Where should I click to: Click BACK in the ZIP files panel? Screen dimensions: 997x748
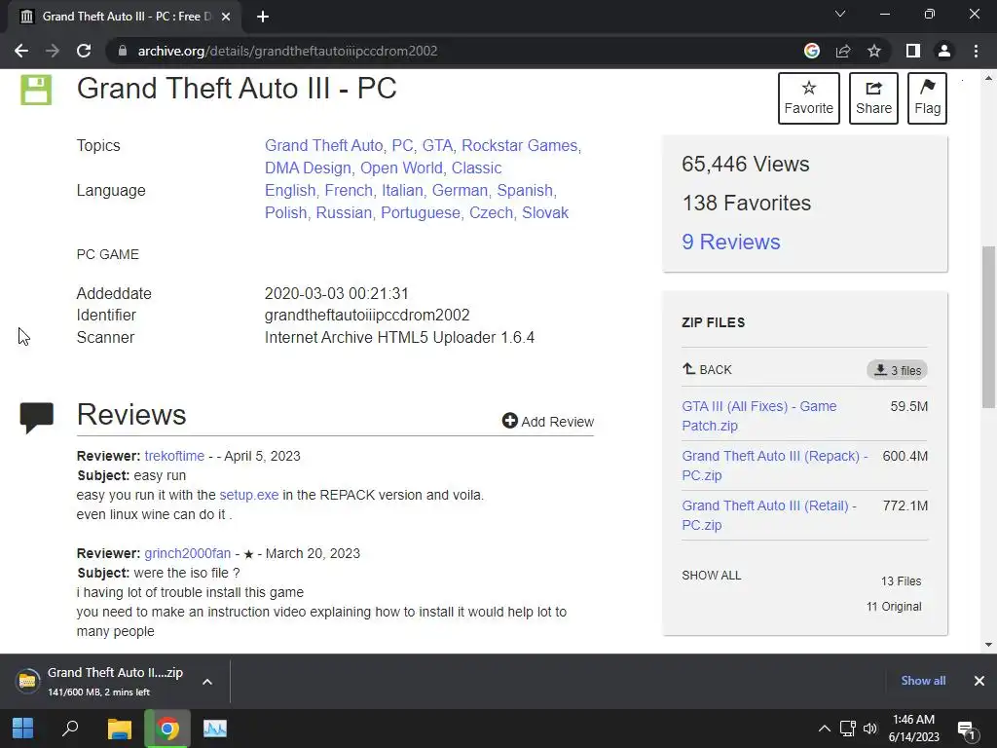point(707,369)
